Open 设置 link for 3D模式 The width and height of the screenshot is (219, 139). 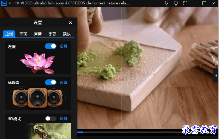point(63,119)
